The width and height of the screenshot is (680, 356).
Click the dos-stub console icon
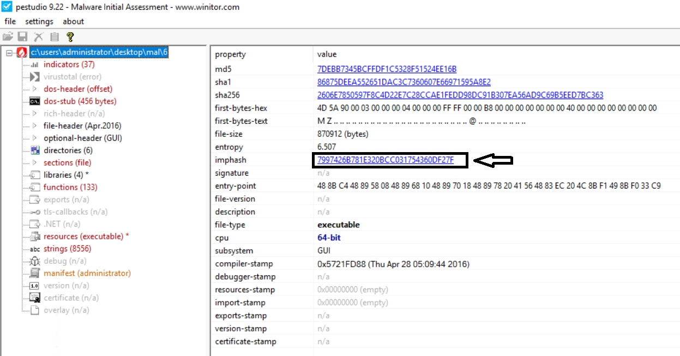click(35, 101)
